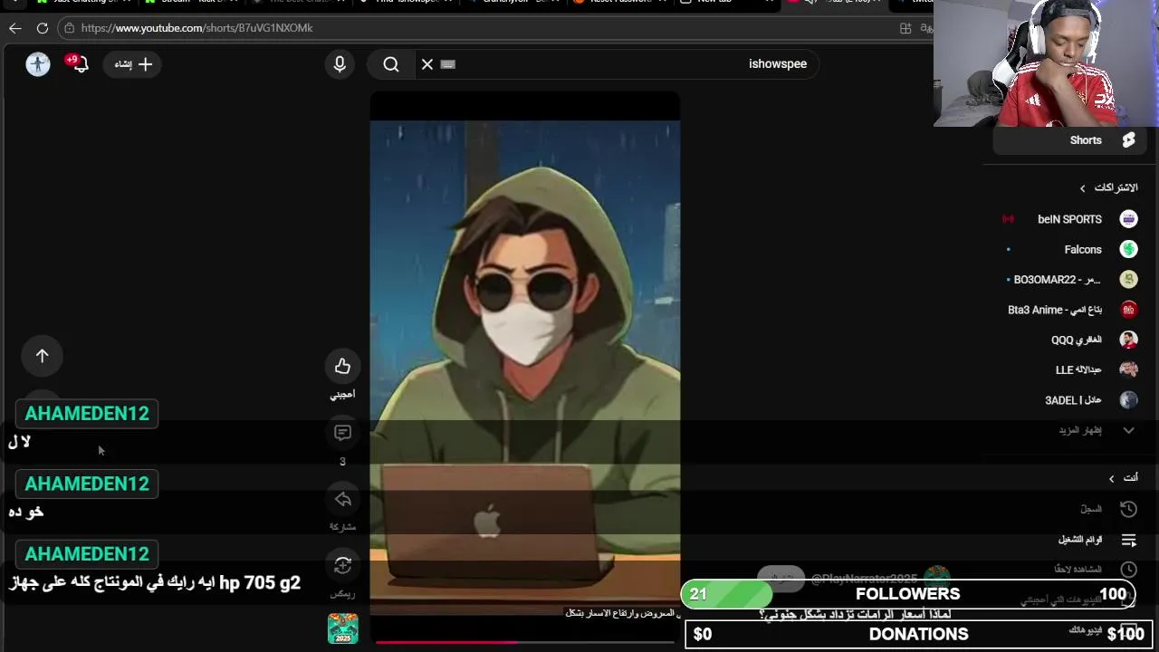Share the short with the arrow icon

[342, 499]
